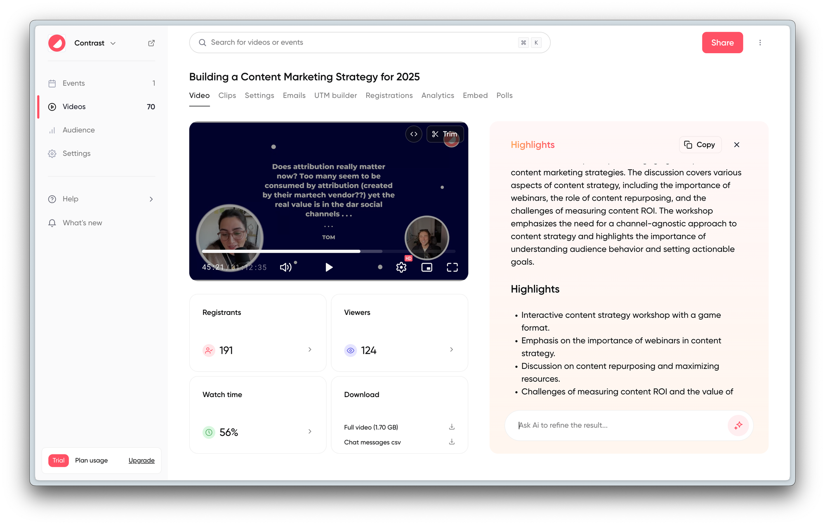Viewport: 825px width, 525px height.
Task: Select the Trim tool on the player
Action: coord(445,134)
